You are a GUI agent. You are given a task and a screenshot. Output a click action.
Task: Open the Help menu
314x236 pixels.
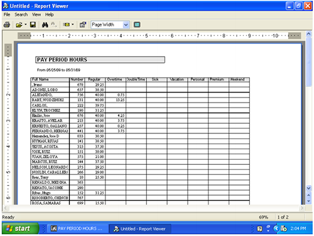pos(50,14)
